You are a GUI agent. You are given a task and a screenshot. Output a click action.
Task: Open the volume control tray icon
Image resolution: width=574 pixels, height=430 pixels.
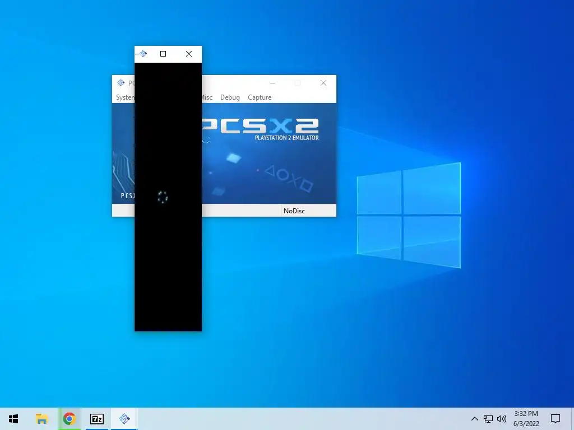[x=502, y=419]
